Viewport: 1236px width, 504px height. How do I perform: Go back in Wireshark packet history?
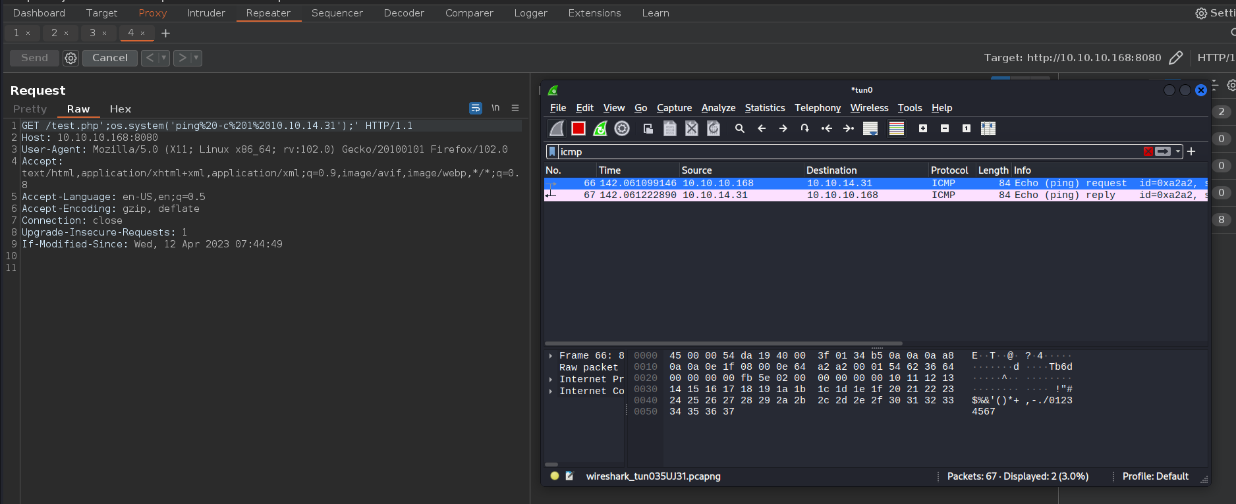pyautogui.click(x=762, y=128)
